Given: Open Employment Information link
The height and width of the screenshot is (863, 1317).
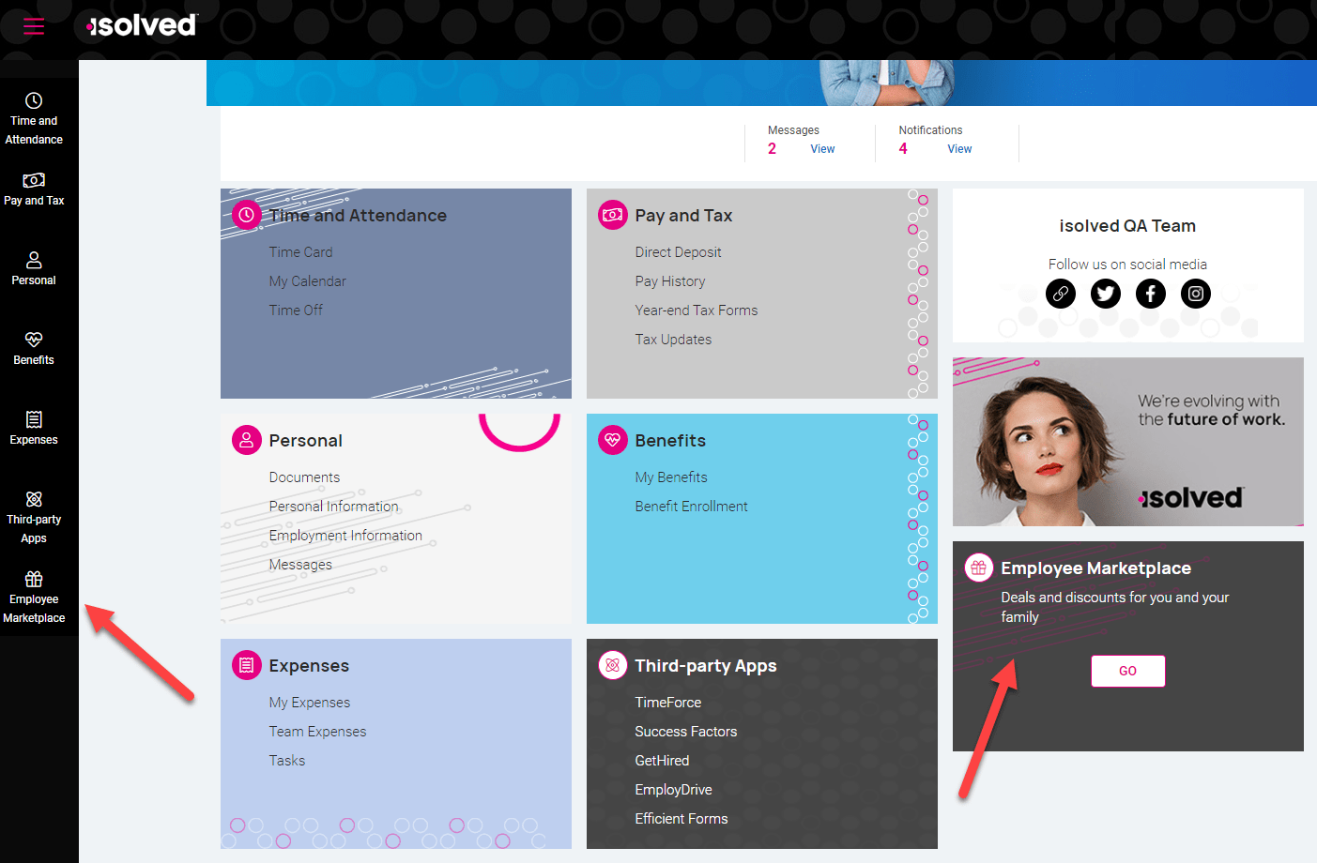Looking at the screenshot, I should pos(345,536).
